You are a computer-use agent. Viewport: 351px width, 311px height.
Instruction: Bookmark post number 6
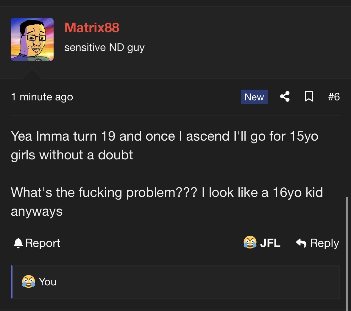click(309, 97)
